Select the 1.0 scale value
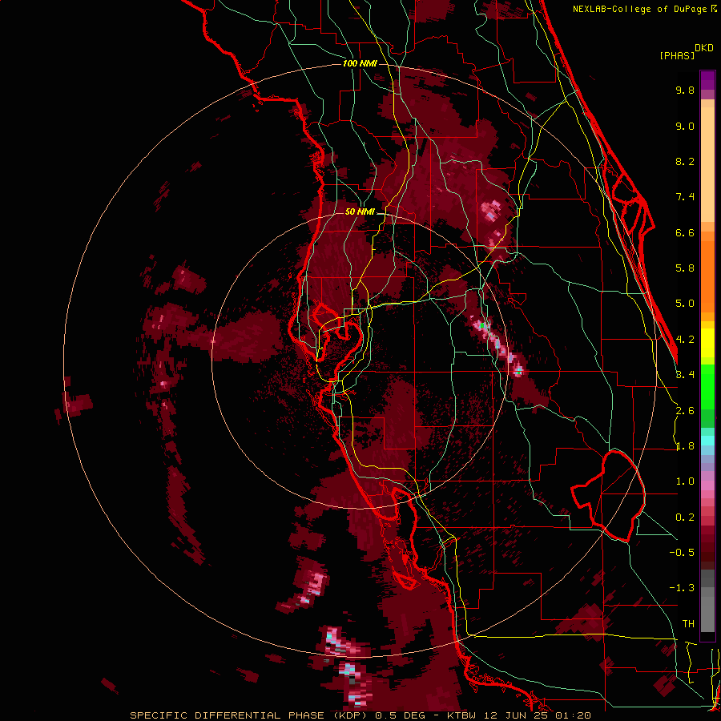The image size is (721, 721). pyautogui.click(x=685, y=481)
